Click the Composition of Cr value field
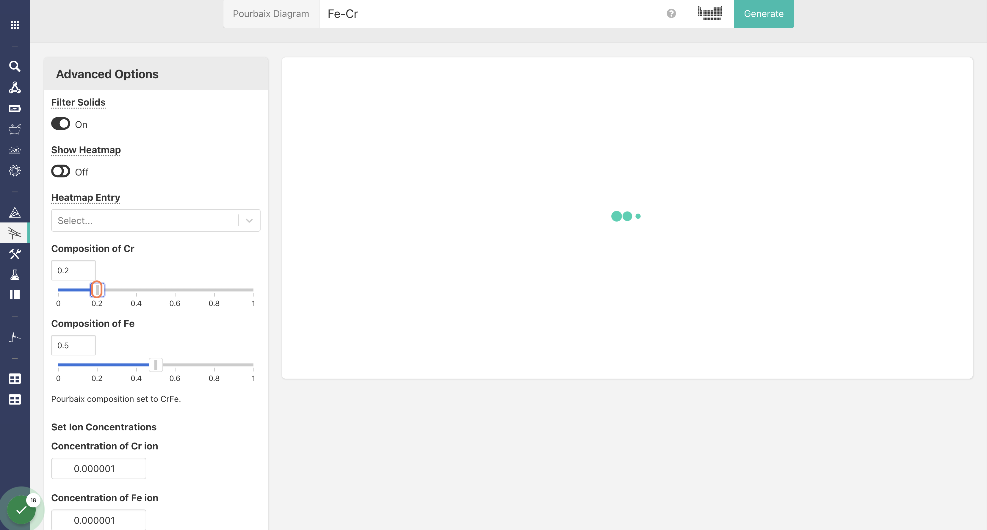Viewport: 987px width, 530px height. pyautogui.click(x=73, y=270)
